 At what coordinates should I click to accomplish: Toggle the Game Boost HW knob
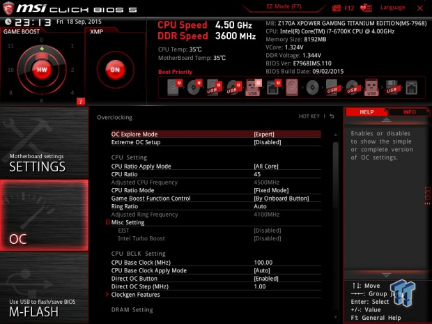pyautogui.click(x=42, y=70)
